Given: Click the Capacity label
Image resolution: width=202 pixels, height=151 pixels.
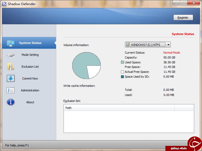Looking at the screenshot, I should coord(131,57).
